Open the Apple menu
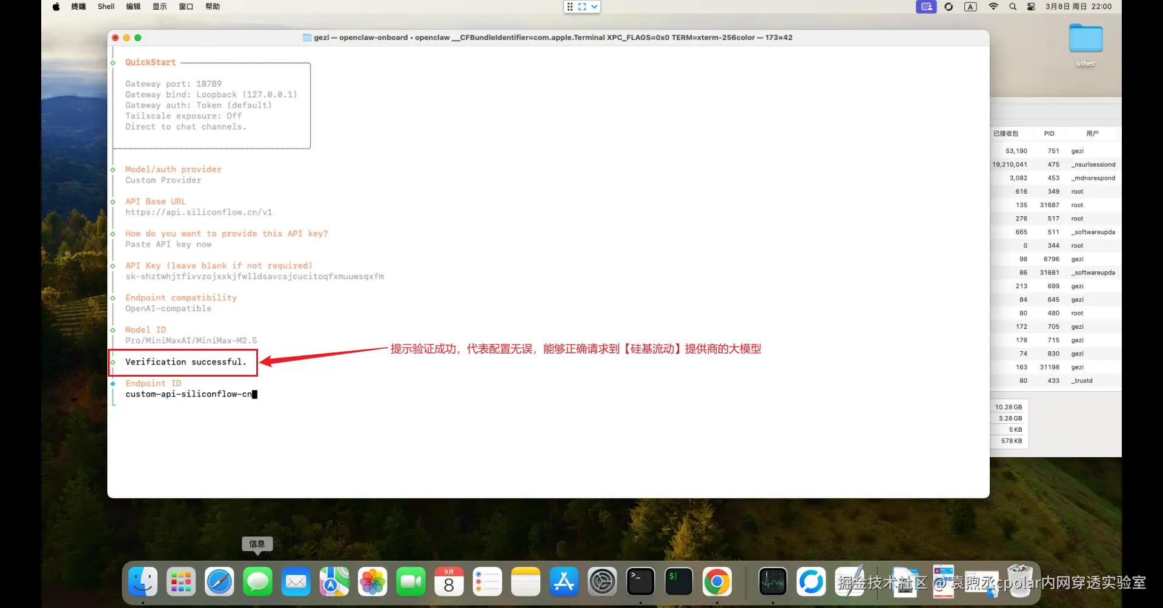 [x=56, y=7]
